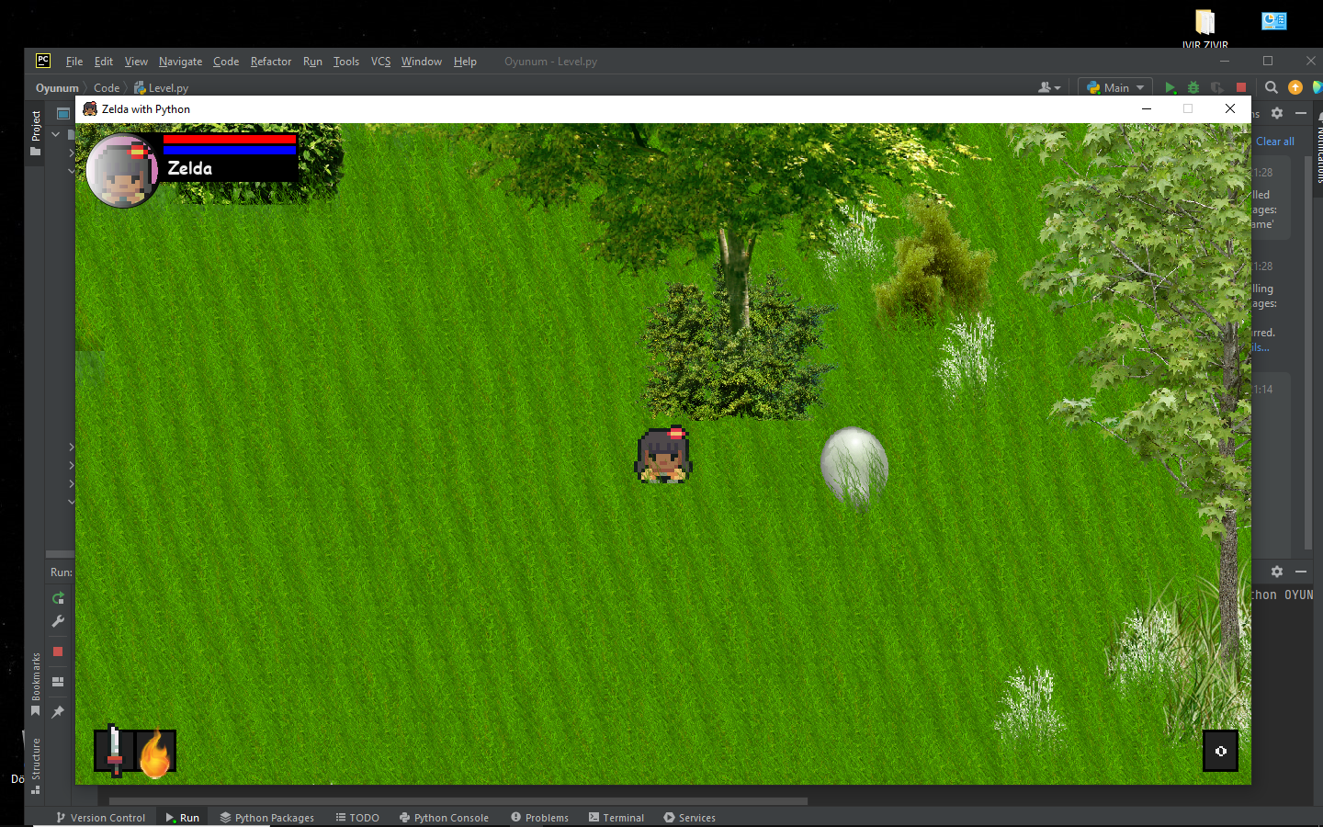Image resolution: width=1323 pixels, height=827 pixels.
Task: Toggle the Structure side panel tab
Action: click(x=36, y=765)
